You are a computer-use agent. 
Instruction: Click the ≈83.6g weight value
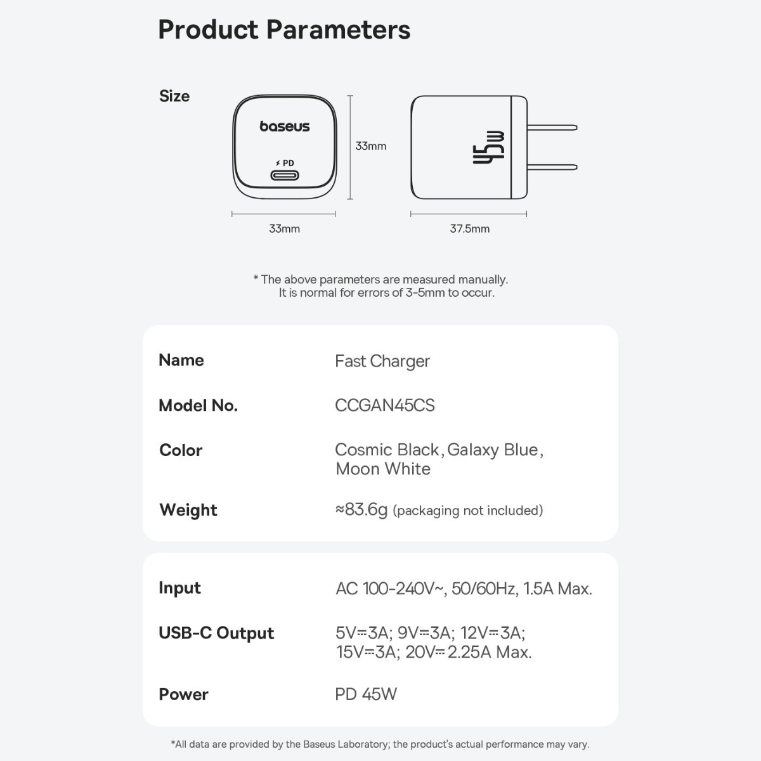(361, 510)
